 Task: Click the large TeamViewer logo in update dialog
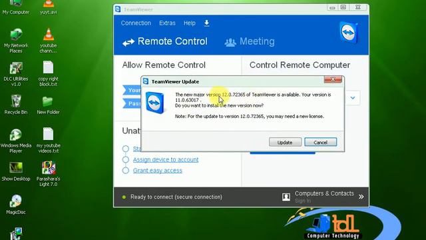tap(155, 103)
